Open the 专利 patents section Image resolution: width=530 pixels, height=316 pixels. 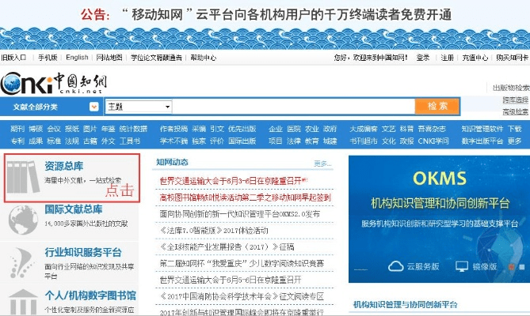17,141
